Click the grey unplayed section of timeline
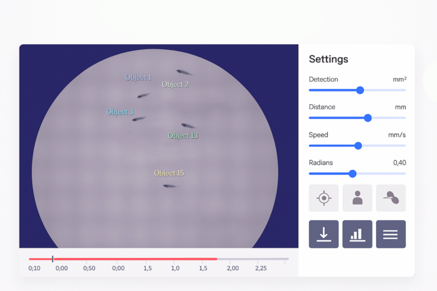437x291 pixels. [253, 259]
